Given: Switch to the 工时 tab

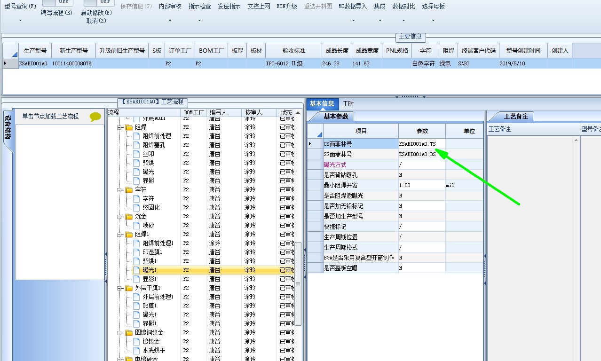Looking at the screenshot, I should (348, 104).
